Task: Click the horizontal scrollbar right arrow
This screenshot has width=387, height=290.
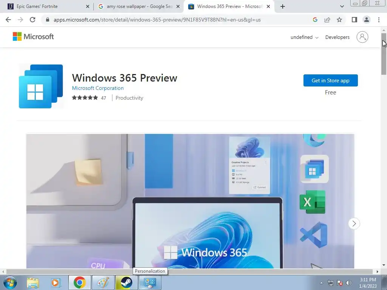Action: point(377,271)
